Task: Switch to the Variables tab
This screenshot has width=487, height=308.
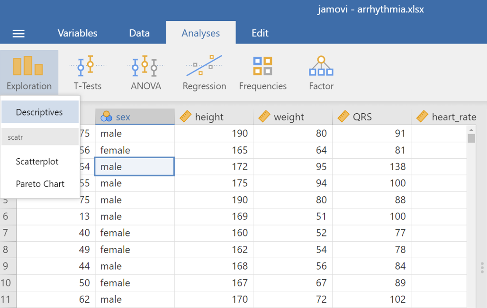Action: 77,33
